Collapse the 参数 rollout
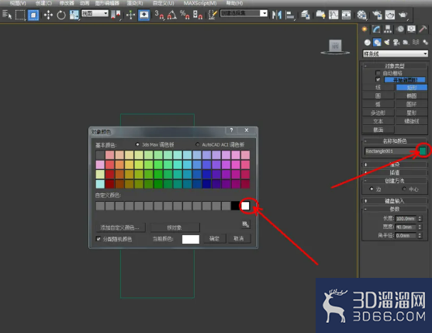 pos(395,209)
